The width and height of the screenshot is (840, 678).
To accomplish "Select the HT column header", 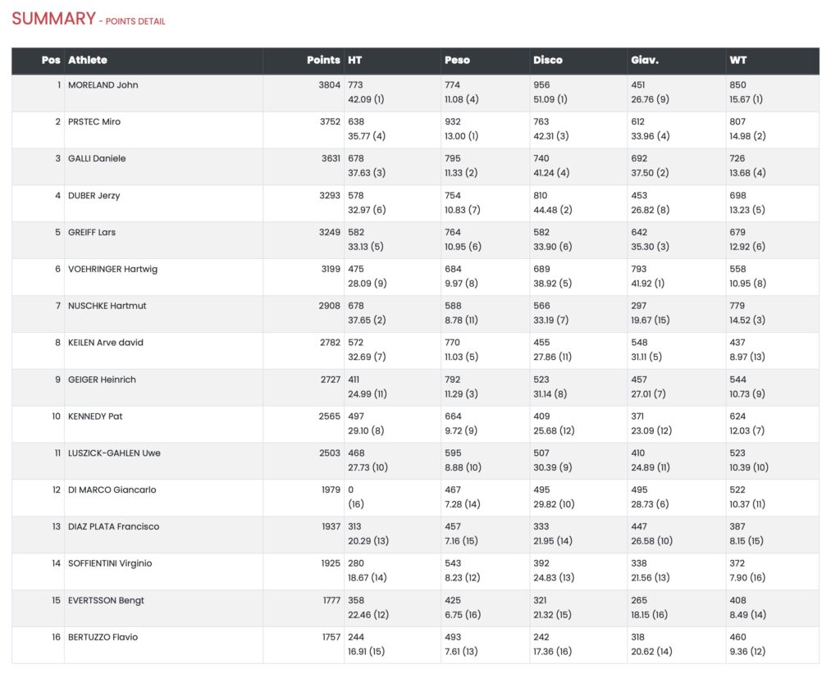I will pyautogui.click(x=355, y=60).
